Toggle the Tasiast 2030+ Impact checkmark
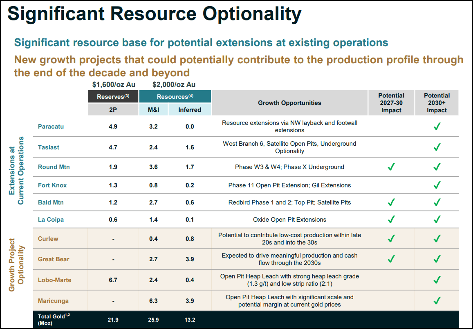Viewport: 473px width, 329px height. point(437,147)
